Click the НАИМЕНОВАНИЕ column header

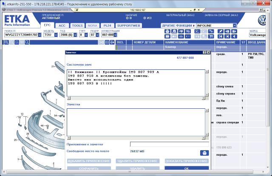coord(189,42)
